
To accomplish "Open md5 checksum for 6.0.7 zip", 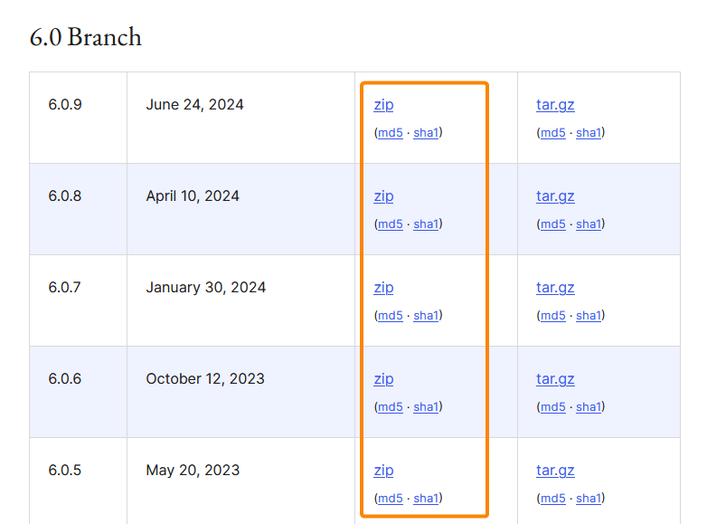I will coord(390,316).
